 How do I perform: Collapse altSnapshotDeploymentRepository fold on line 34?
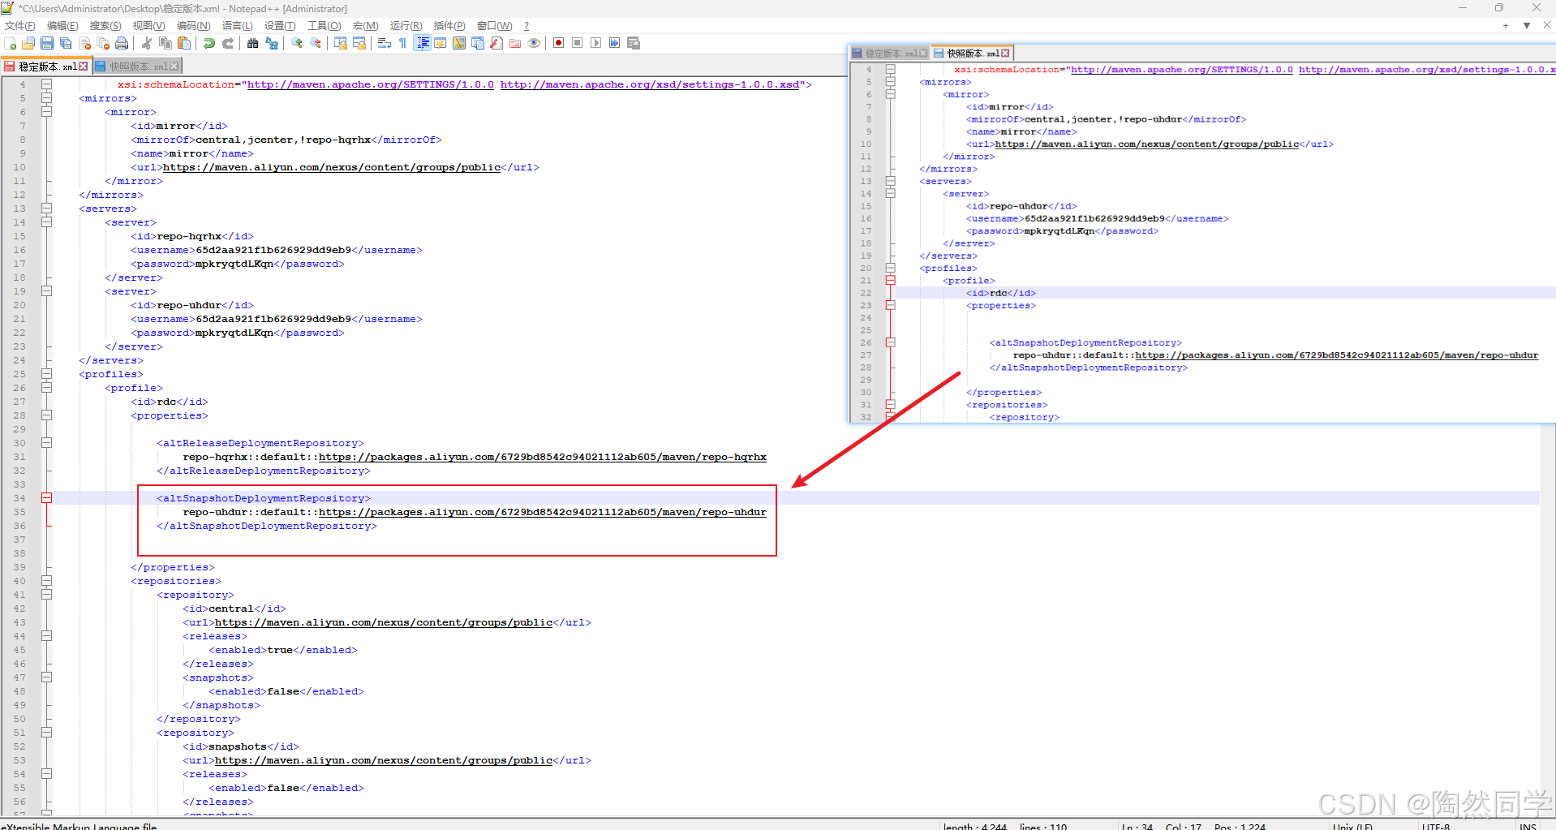click(x=47, y=498)
